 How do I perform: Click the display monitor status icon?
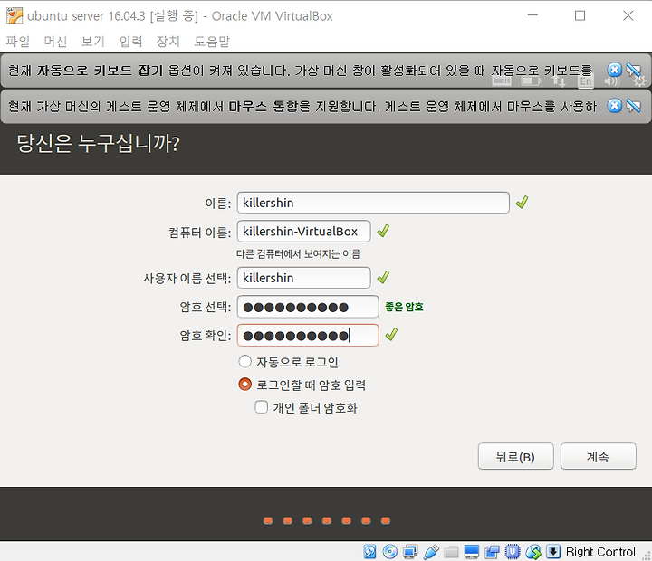[472, 551]
